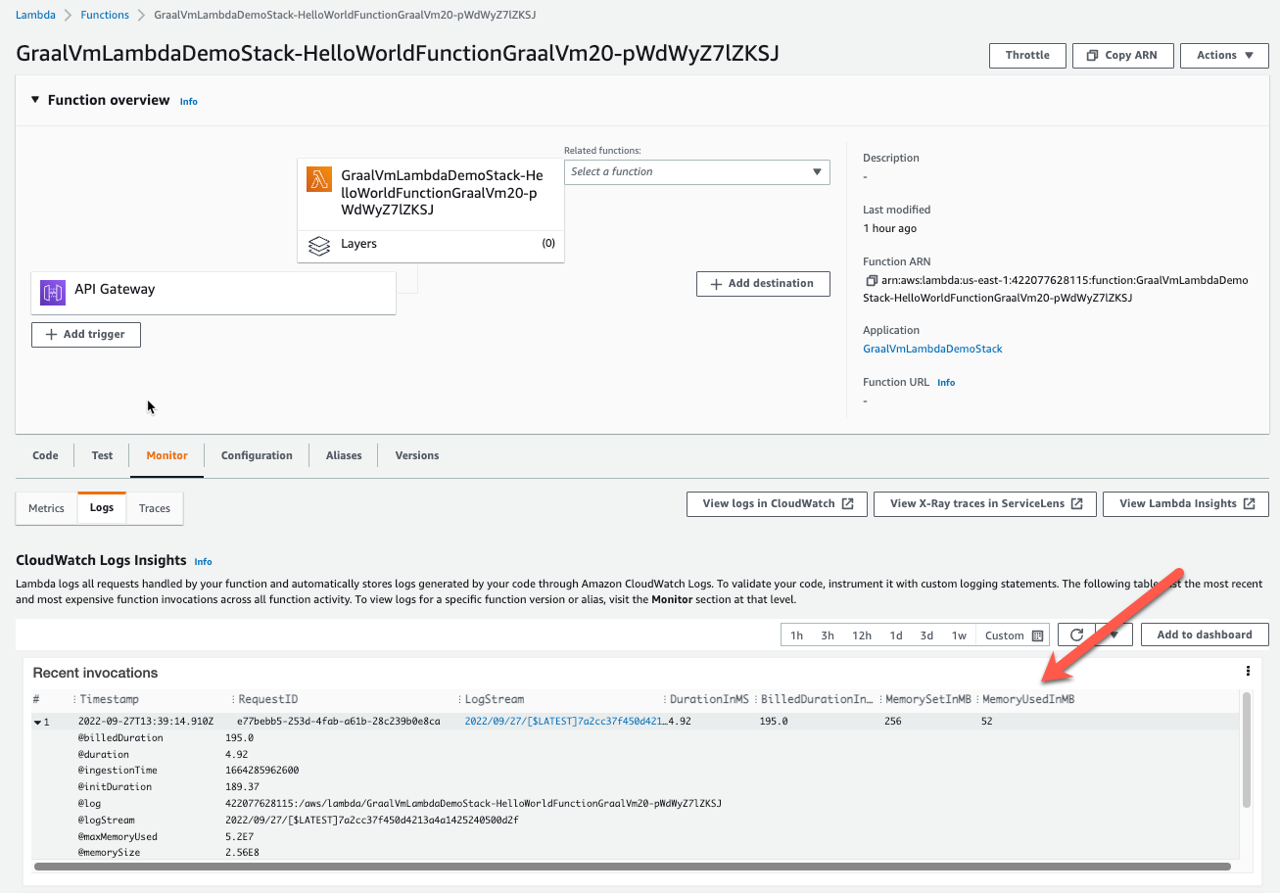The height and width of the screenshot is (893, 1280).
Task: Click the MemorySetInMB value 256
Action: [895, 722]
